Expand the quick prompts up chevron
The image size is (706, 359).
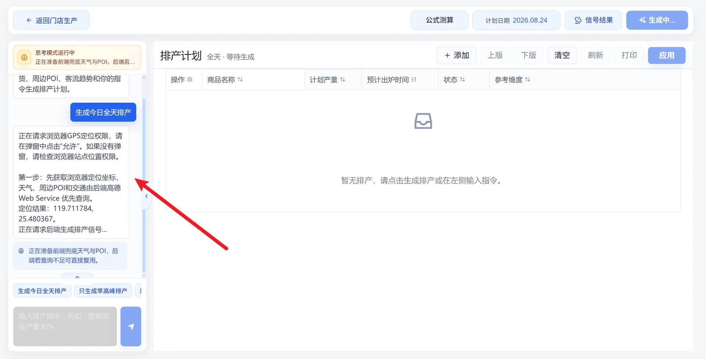point(77,277)
